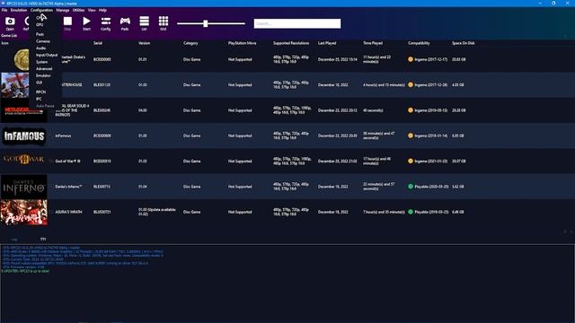Click the Start play icon

pos(86,23)
